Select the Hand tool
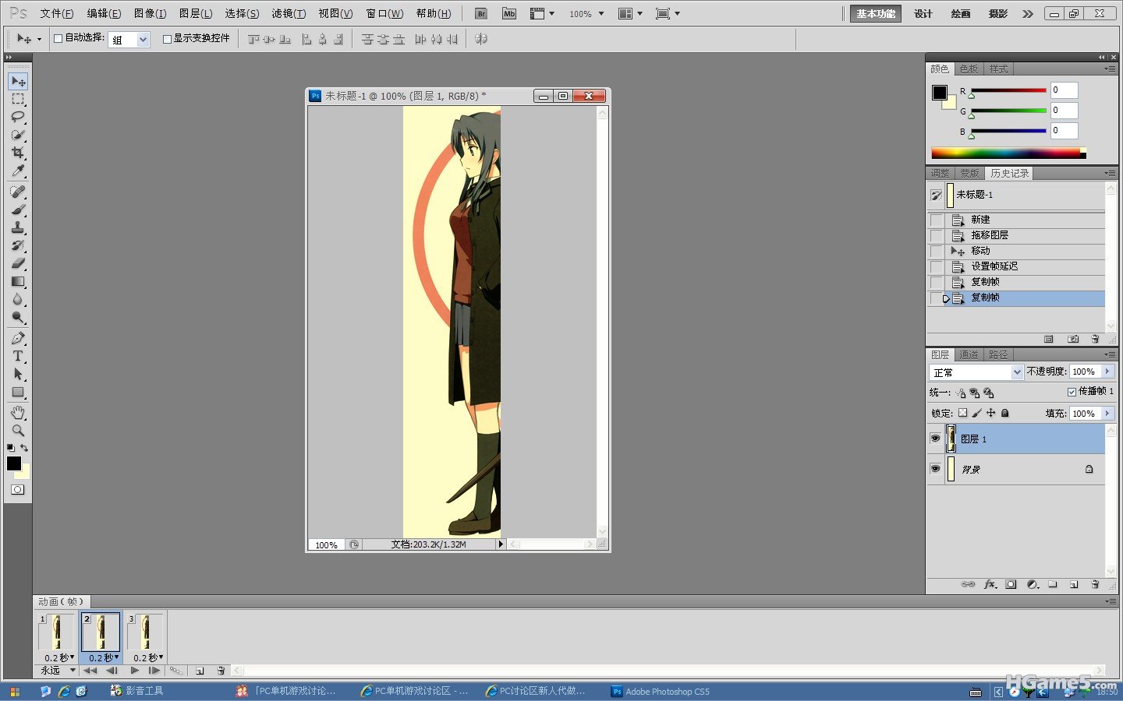The width and height of the screenshot is (1123, 701). click(18, 412)
